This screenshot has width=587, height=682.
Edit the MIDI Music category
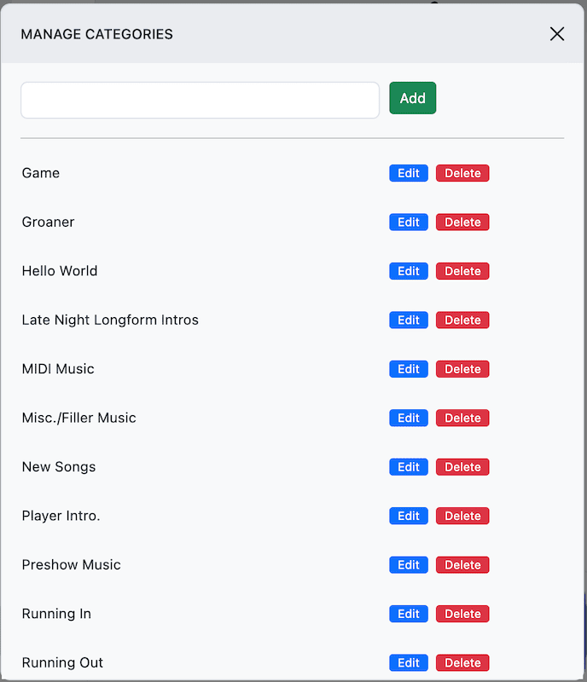[x=408, y=369]
